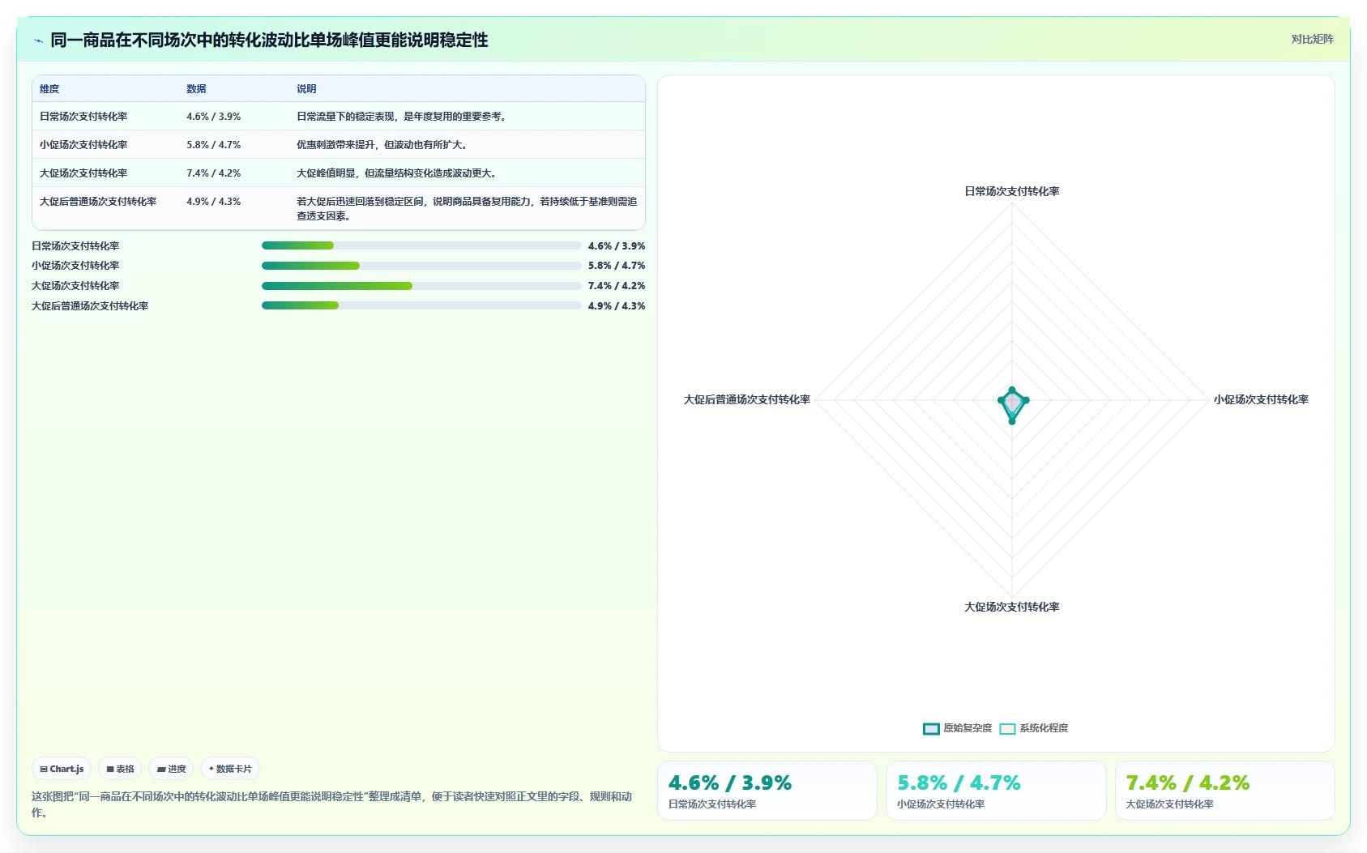Viewport: 1367px width, 853px height.
Task: Click the 大促场次支付转化率 radar axis label
Action: point(1012,608)
